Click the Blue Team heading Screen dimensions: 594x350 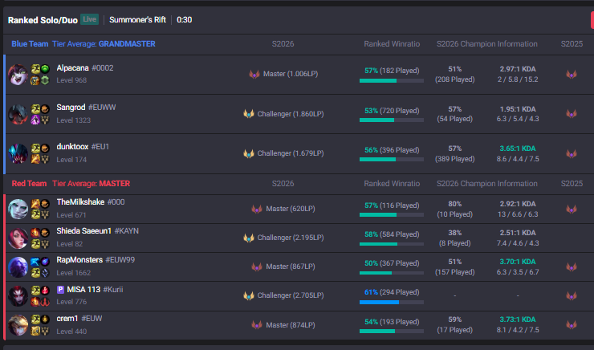(x=30, y=44)
